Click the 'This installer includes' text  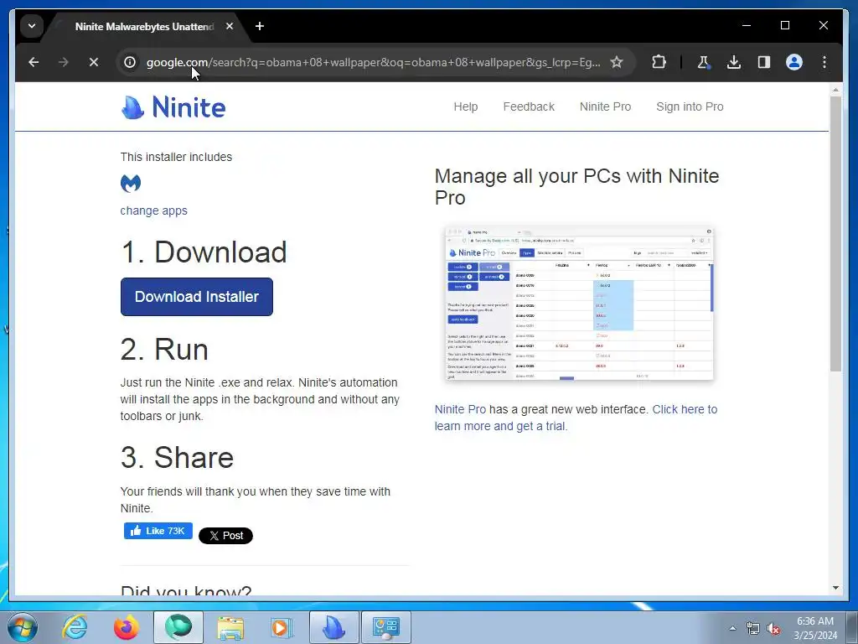coord(176,157)
